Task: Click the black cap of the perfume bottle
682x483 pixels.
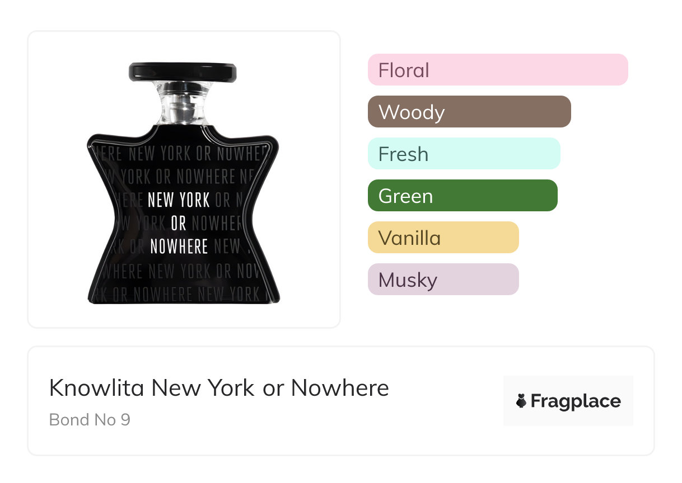Action: [x=183, y=72]
